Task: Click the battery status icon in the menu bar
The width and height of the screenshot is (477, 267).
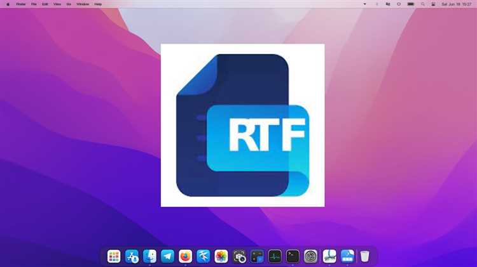Action: pos(411,4)
